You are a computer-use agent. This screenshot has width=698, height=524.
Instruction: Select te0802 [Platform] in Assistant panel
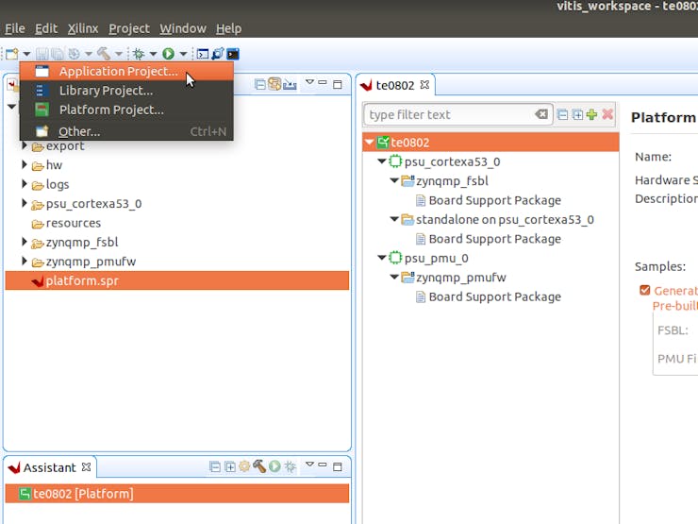(x=177, y=494)
